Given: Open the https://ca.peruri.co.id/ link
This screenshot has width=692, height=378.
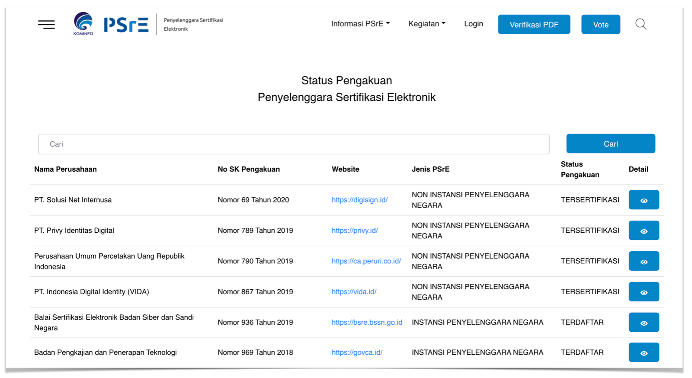Looking at the screenshot, I should click(x=366, y=261).
